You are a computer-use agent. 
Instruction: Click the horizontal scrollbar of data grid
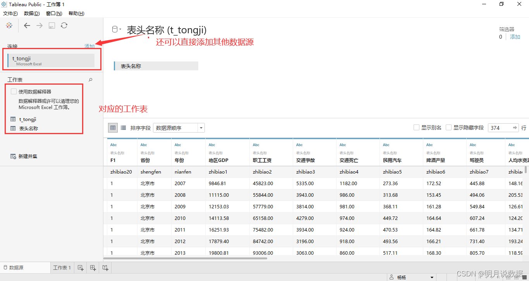click(x=185, y=258)
